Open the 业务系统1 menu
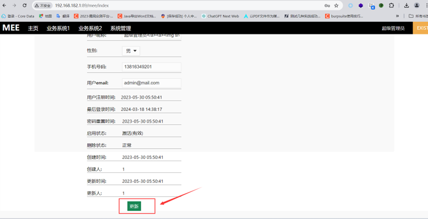This screenshot has width=428, height=219. pyautogui.click(x=58, y=28)
